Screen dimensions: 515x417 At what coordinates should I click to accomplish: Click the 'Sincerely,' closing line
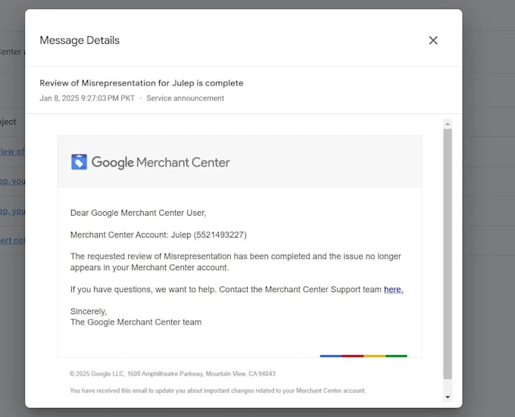point(89,311)
